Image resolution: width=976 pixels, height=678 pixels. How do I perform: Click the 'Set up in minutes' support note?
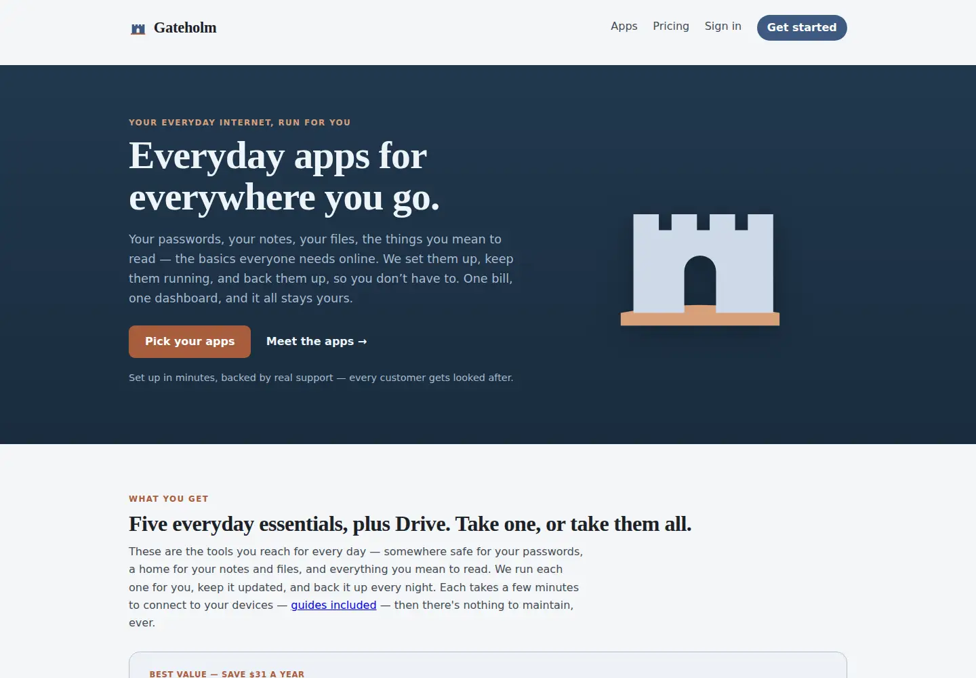(x=321, y=378)
